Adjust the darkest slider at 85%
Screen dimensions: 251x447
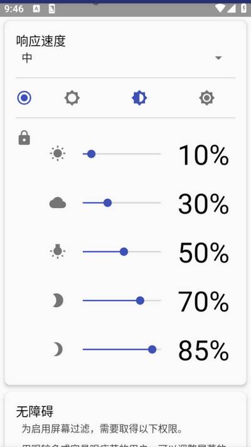pyautogui.click(x=122, y=349)
